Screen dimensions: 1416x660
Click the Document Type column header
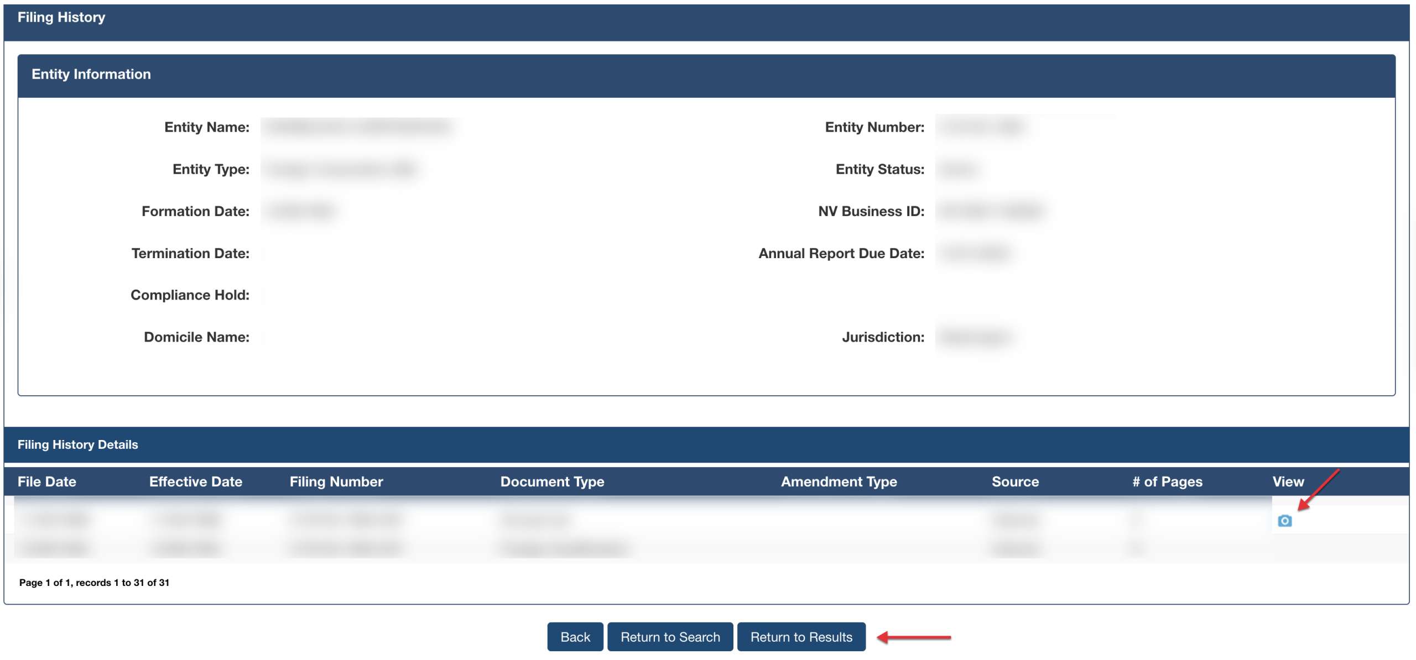click(x=552, y=481)
